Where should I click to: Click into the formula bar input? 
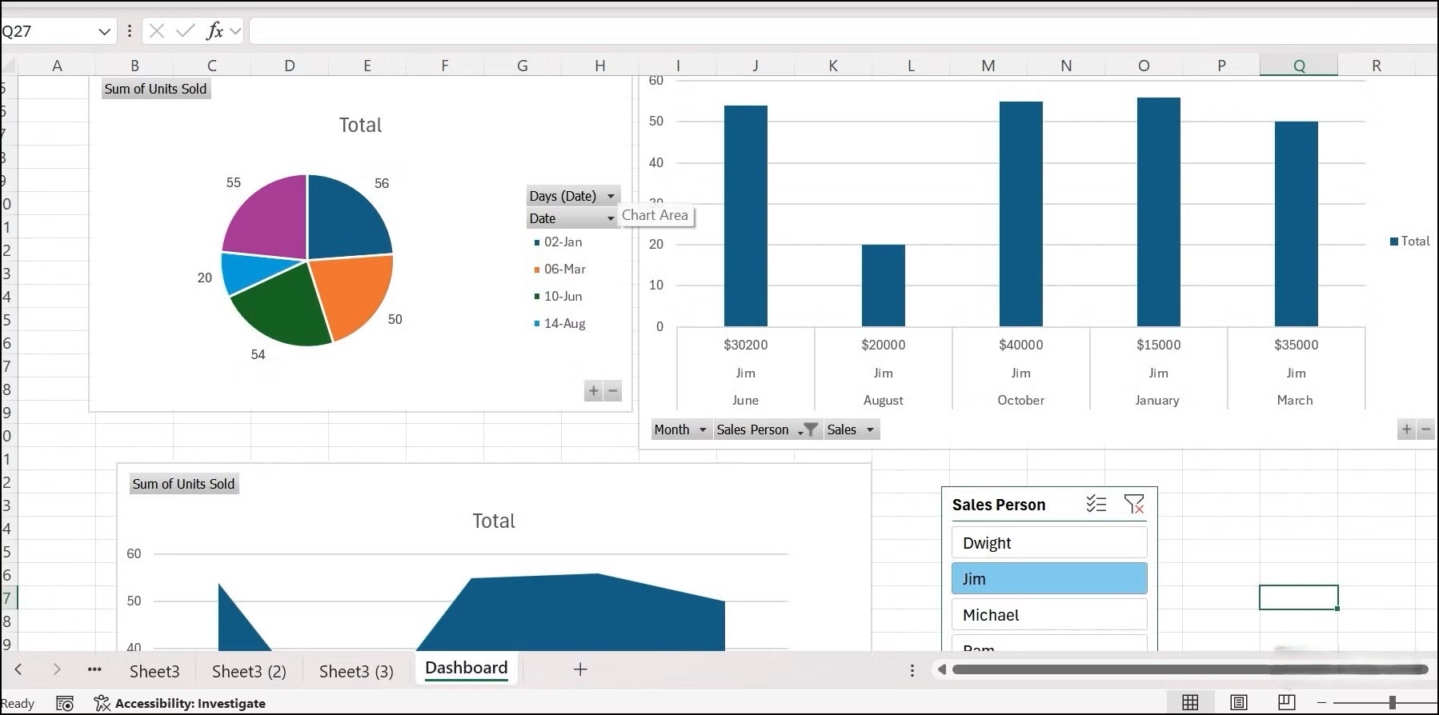pos(843,31)
